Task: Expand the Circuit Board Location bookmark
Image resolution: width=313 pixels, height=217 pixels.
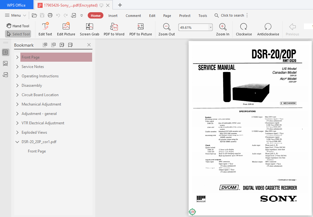Action: 17,95
